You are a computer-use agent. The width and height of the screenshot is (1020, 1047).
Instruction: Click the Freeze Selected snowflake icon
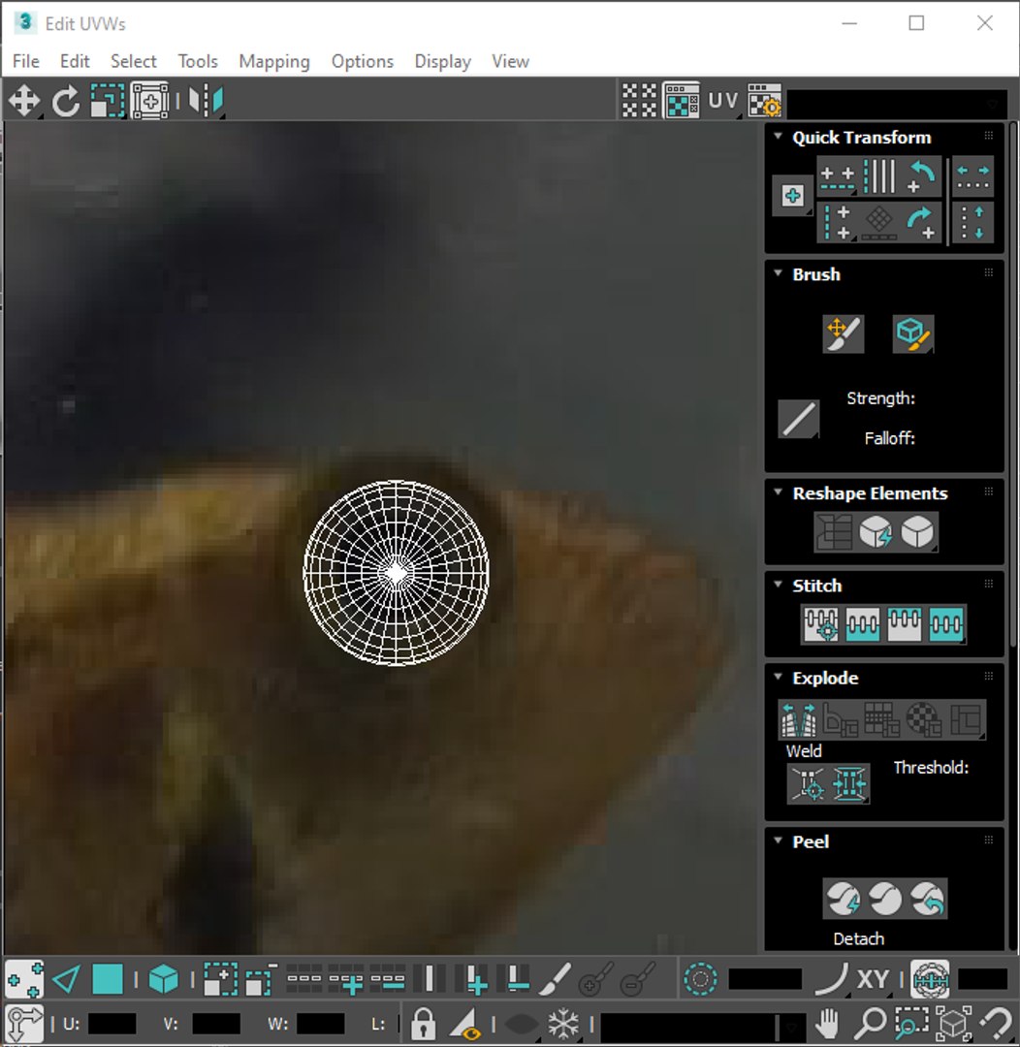click(x=563, y=1023)
